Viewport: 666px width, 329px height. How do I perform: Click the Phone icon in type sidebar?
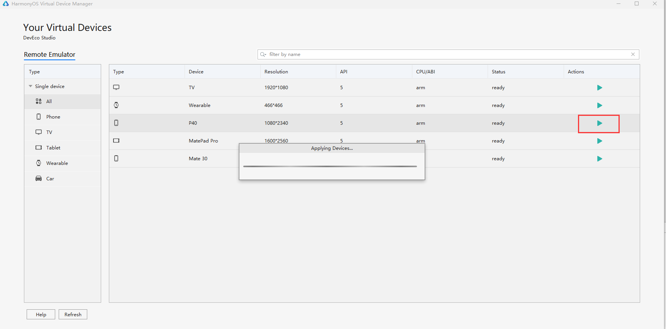click(x=39, y=117)
